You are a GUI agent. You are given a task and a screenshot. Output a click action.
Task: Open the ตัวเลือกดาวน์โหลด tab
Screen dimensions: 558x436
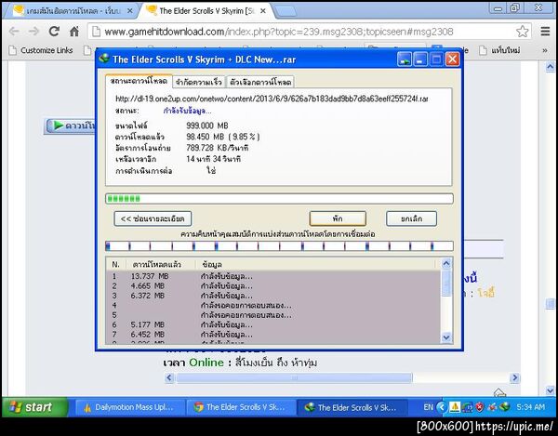[260, 82]
